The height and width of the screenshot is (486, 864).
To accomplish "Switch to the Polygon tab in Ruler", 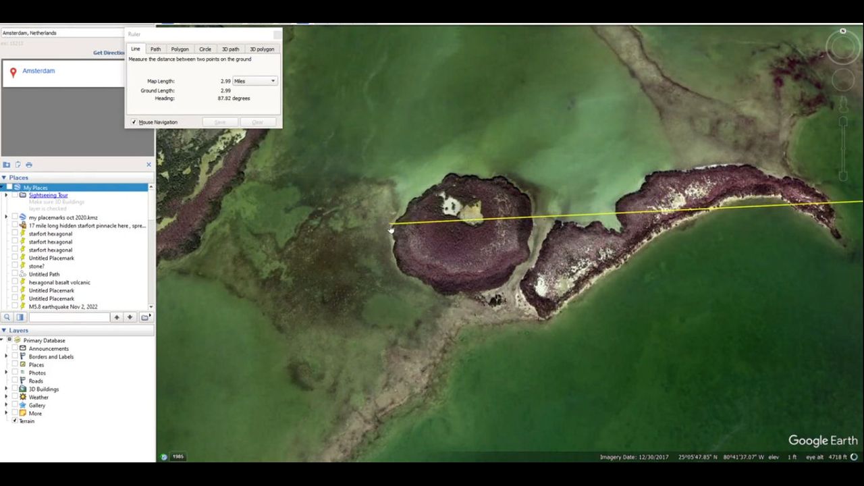I will click(x=180, y=49).
